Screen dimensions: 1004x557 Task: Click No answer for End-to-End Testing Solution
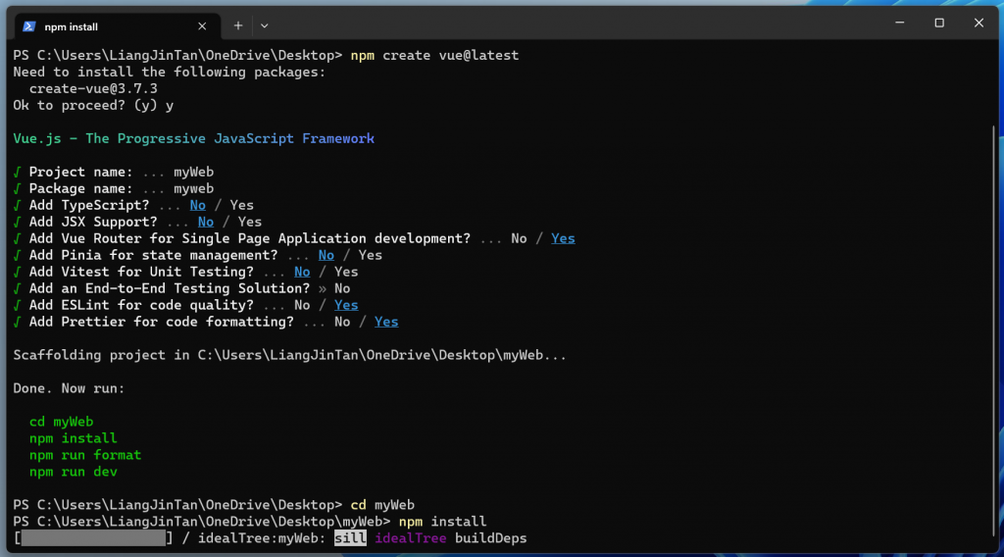(342, 288)
